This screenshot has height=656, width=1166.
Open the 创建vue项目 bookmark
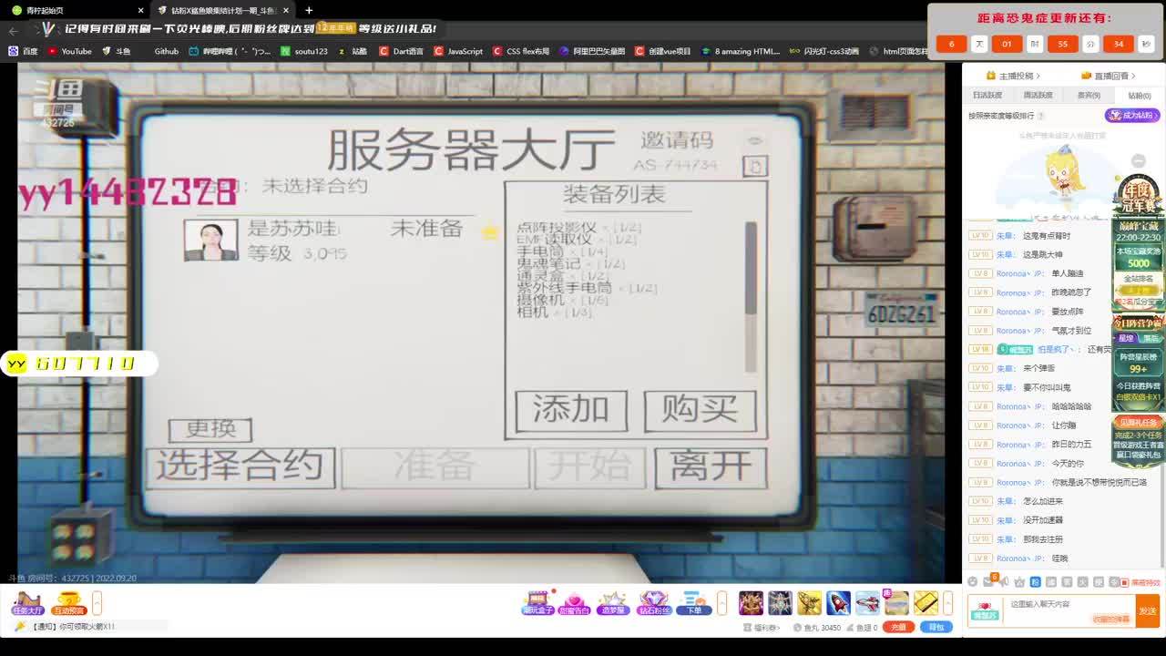click(662, 51)
